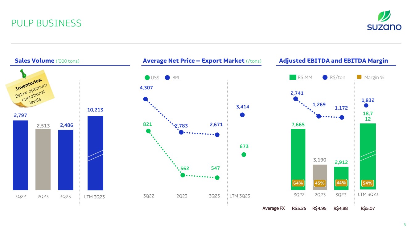Select the gray 2Q23 sales volume bar
411x230 pixels.
tap(43, 159)
